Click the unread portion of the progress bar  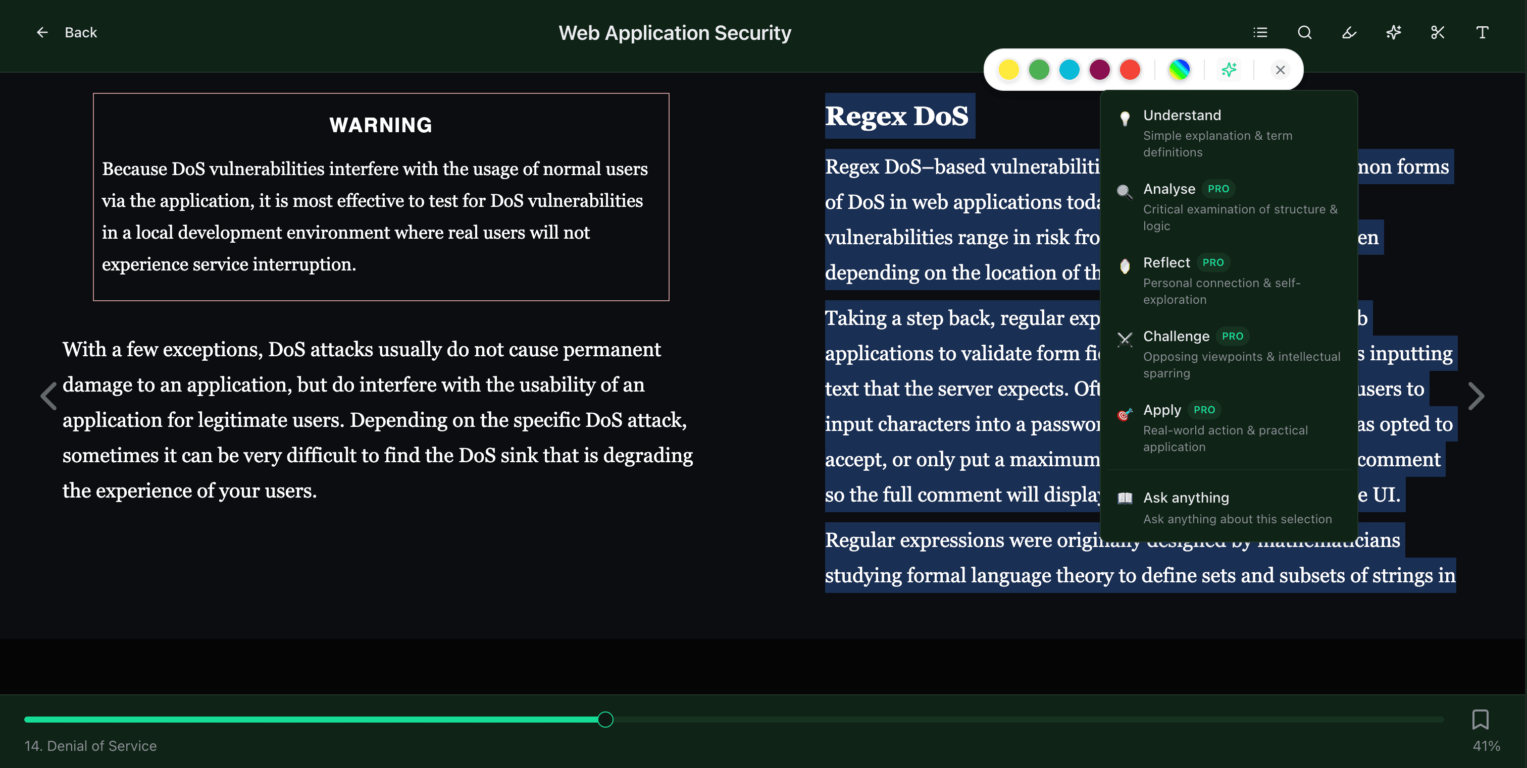tap(1029, 720)
